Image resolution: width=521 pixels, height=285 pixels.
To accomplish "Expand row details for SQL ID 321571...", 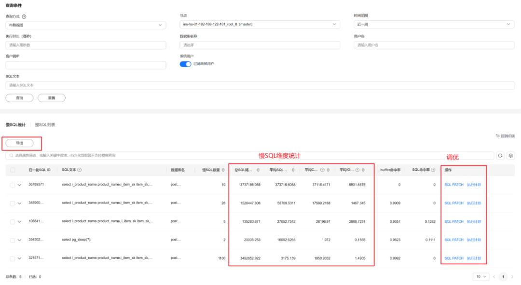I will 20,258.
